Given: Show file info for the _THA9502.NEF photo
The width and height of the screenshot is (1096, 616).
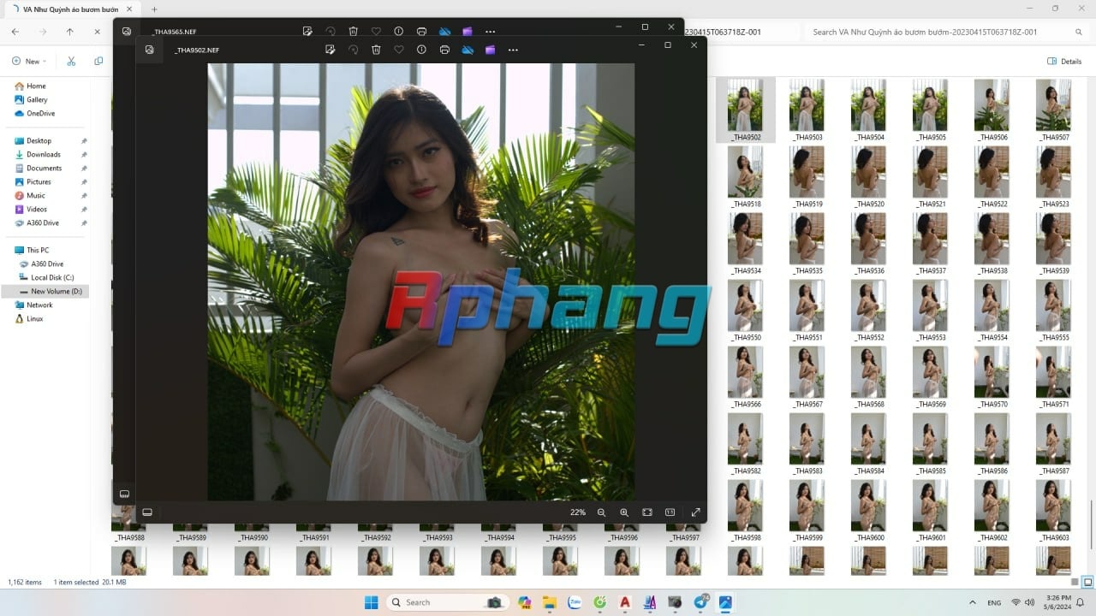Looking at the screenshot, I should pos(421,50).
